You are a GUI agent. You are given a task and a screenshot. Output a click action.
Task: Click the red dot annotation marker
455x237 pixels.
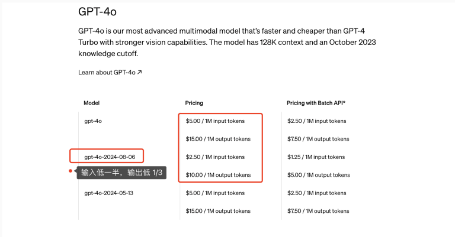click(x=71, y=172)
